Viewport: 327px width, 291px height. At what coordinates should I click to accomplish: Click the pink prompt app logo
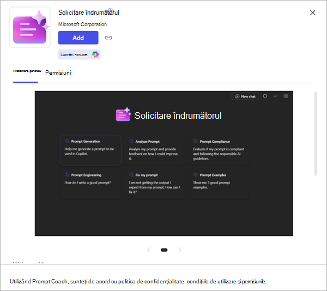29,27
